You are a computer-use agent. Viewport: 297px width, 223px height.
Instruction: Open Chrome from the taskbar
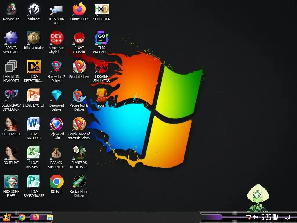tap(22, 217)
